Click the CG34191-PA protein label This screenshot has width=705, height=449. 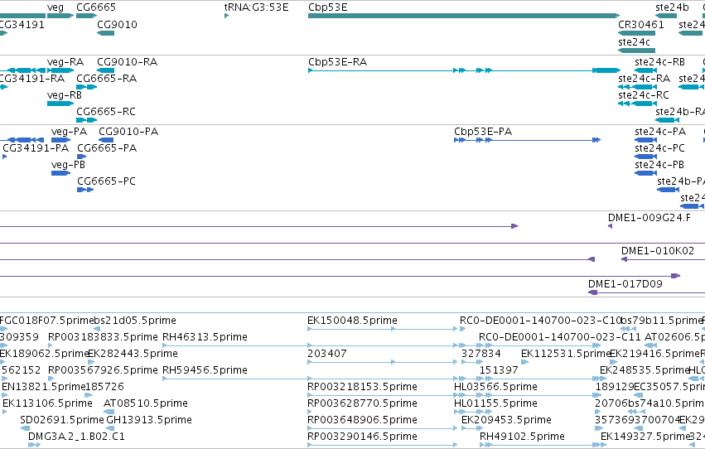tap(36, 147)
